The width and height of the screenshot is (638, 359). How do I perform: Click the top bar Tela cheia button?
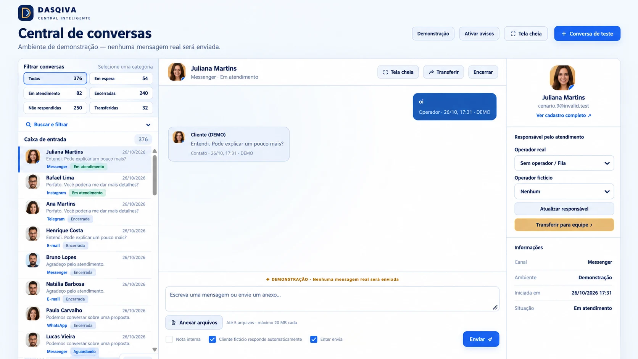526,34
